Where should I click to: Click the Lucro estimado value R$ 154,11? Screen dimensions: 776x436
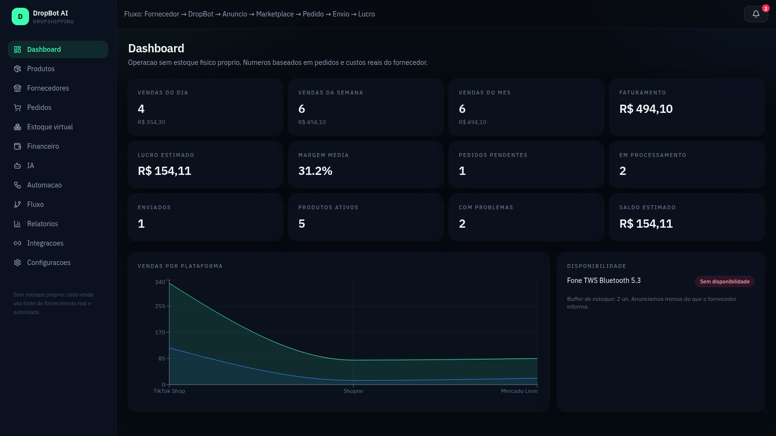click(164, 171)
